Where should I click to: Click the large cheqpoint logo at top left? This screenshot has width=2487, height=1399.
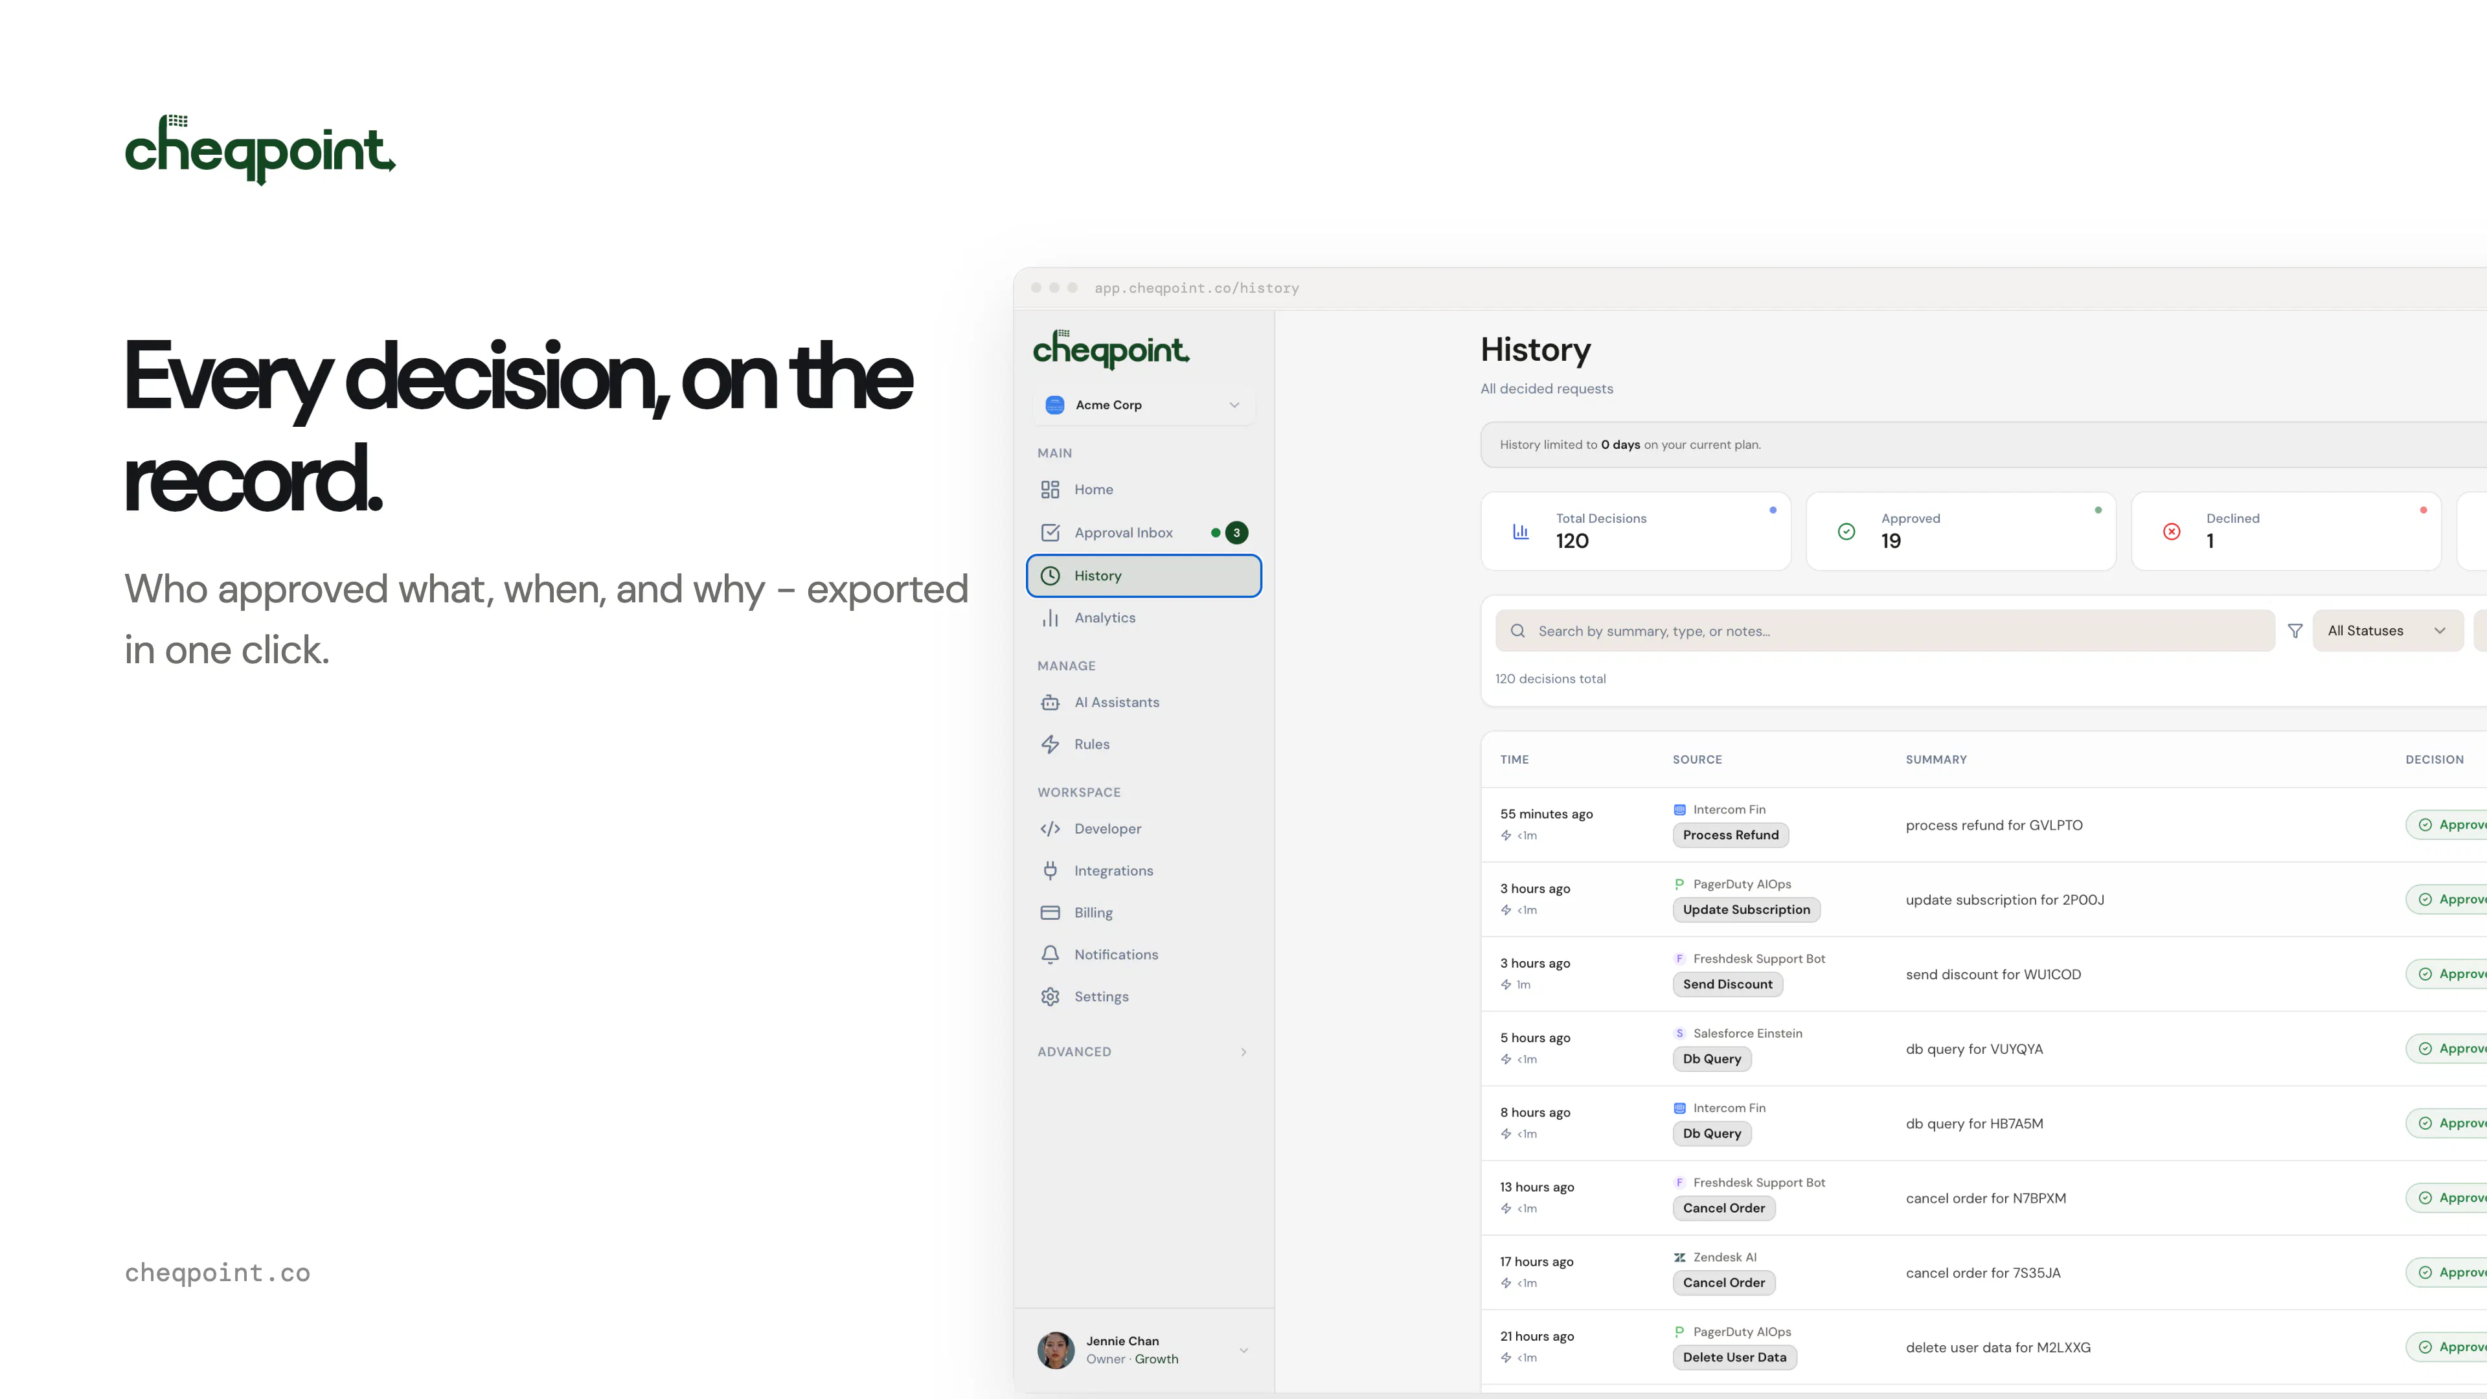click(x=260, y=150)
